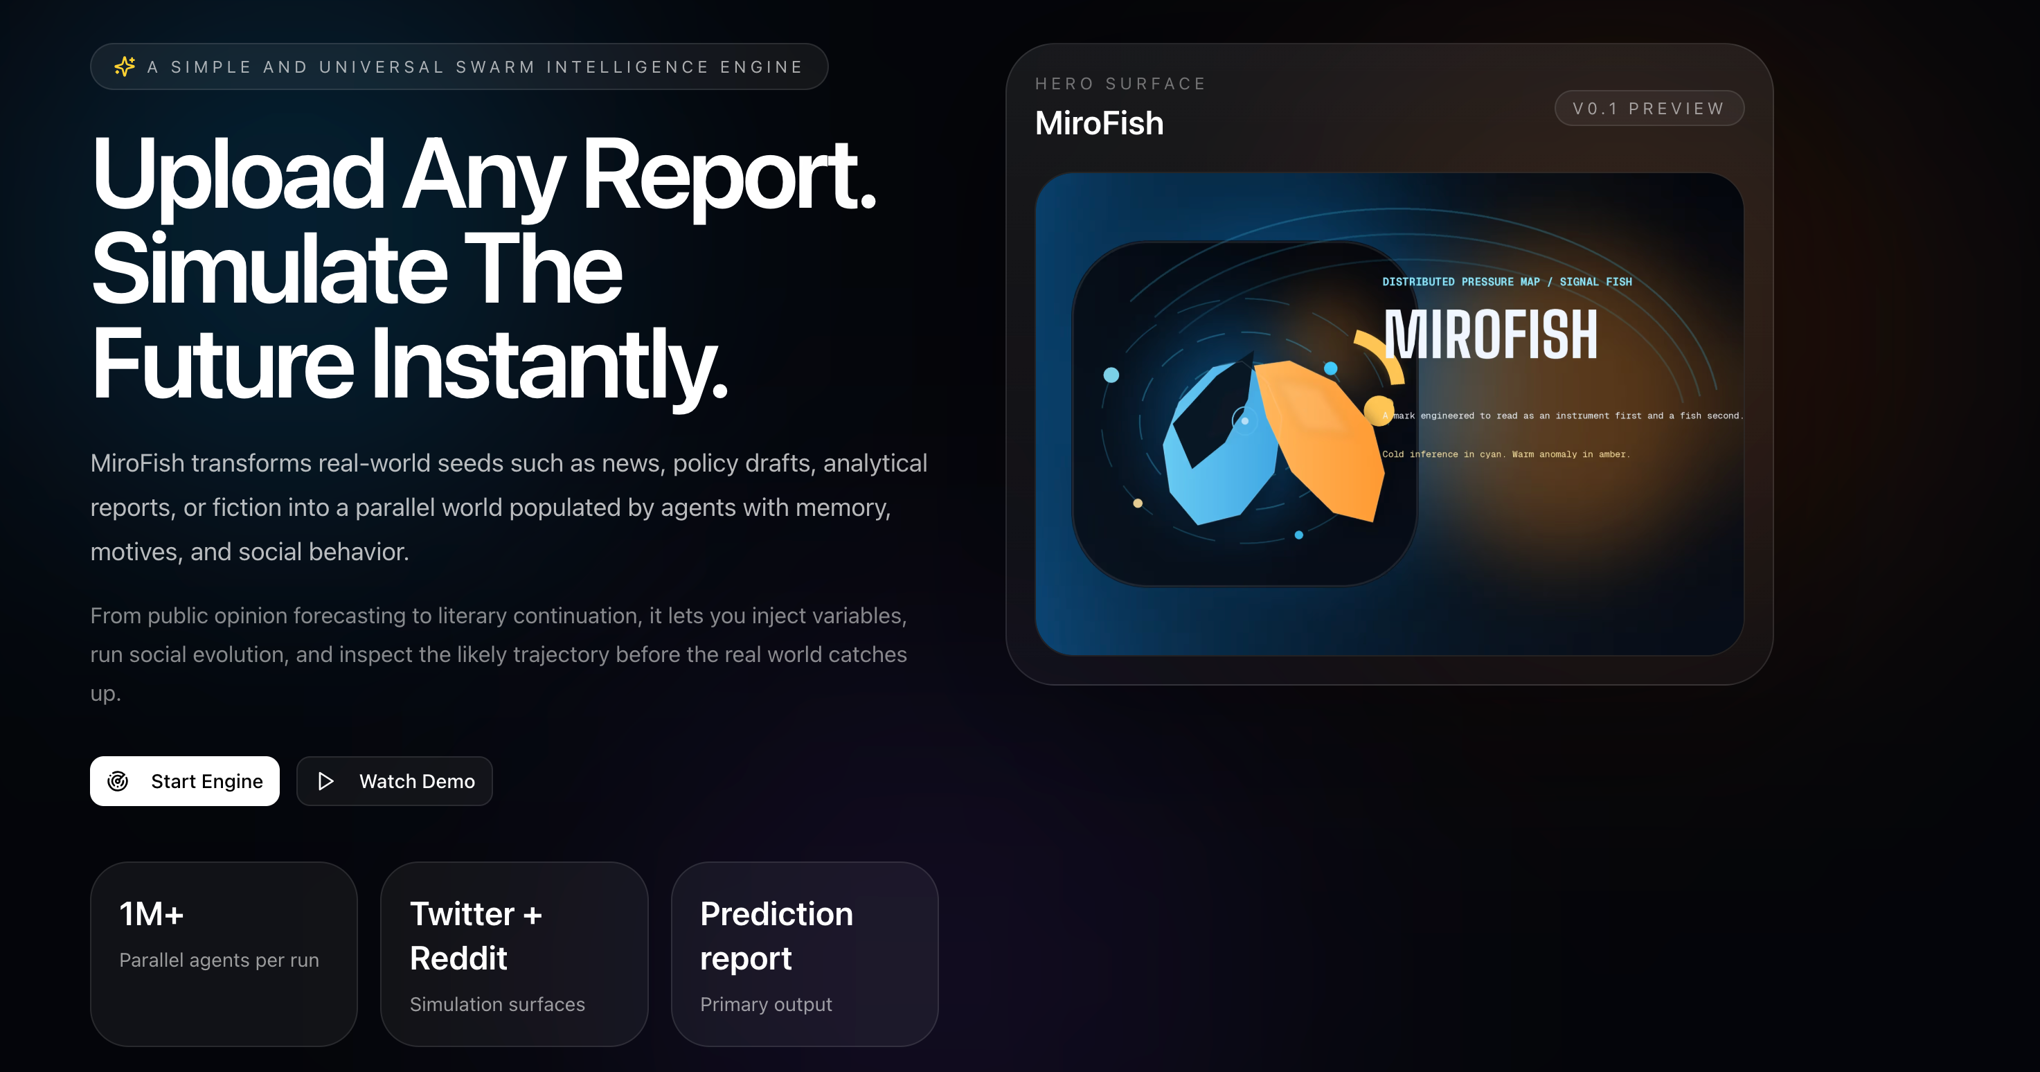Viewport: 2040px width, 1072px height.
Task: Open the Watch Demo button
Action: [x=395, y=781]
